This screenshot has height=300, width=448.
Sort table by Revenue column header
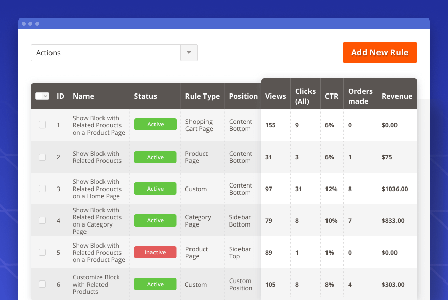(397, 96)
